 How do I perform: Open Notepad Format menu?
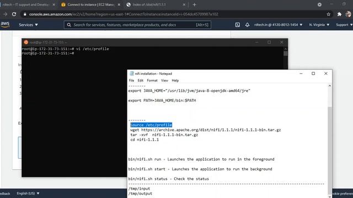pyautogui.click(x=152, y=80)
